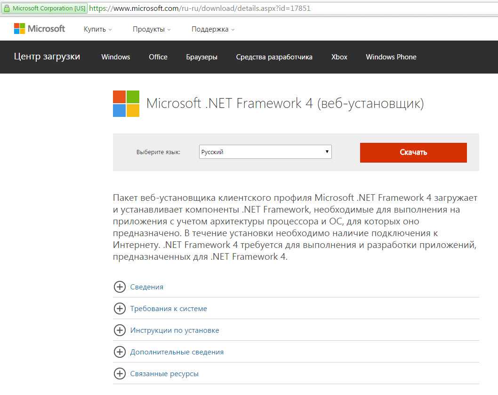Open the Купить dropdown menu

tap(97, 29)
